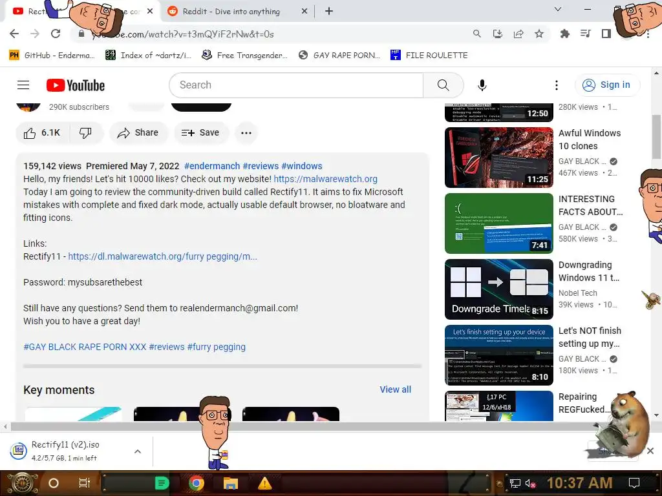Viewport: 662px width, 496px height.
Task: Click the browser back arrow
Action: (14, 34)
